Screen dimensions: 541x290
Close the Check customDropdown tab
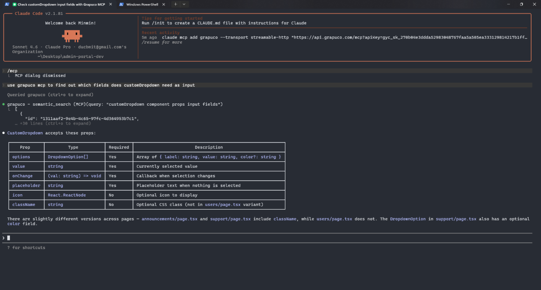coord(110,4)
